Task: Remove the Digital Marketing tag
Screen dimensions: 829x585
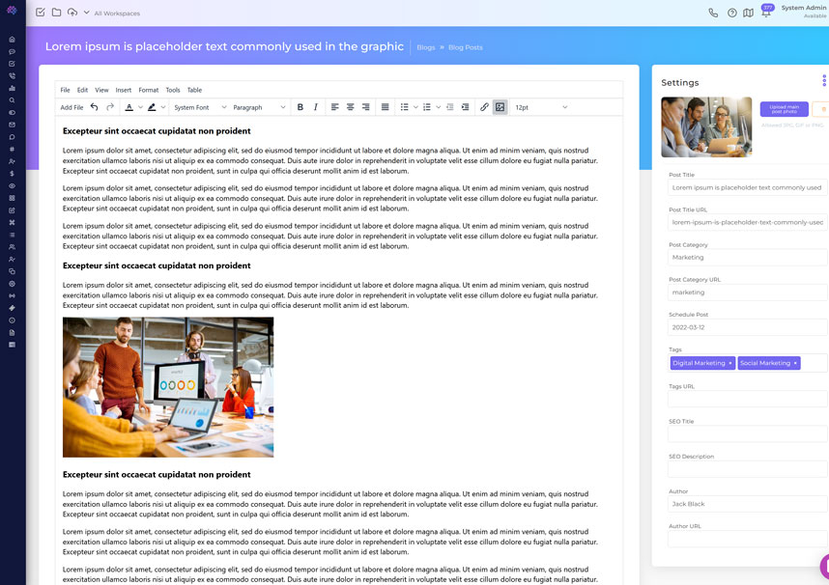Action: [730, 363]
